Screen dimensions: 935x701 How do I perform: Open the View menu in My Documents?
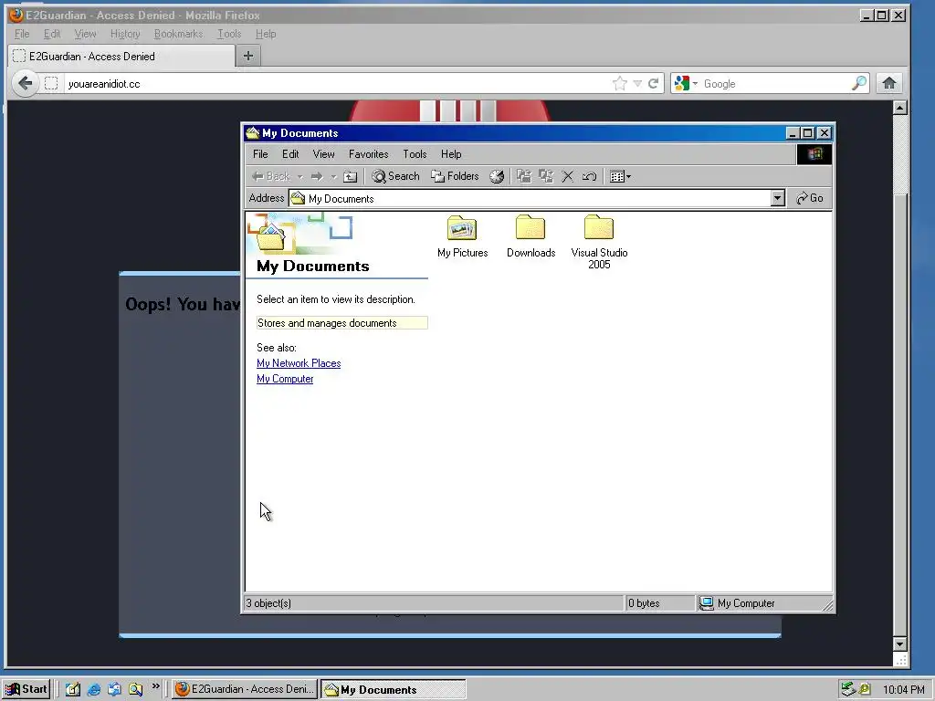click(324, 154)
